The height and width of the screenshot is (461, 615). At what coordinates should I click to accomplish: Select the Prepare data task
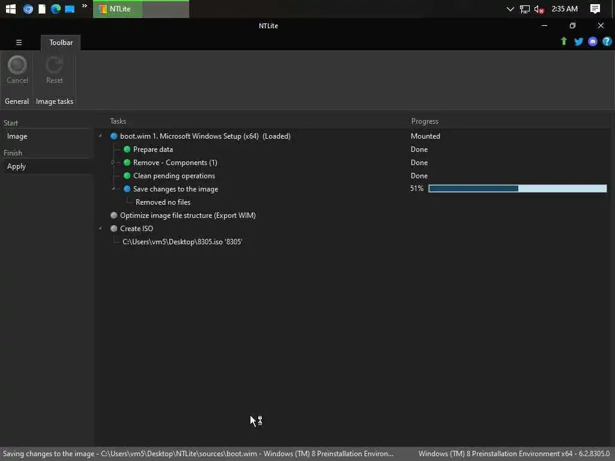(153, 149)
